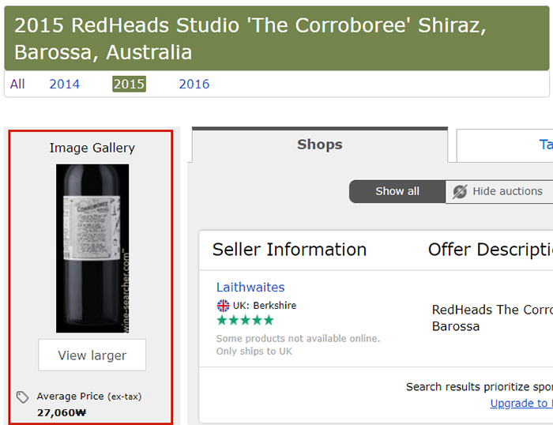Open the Shops tab
The width and height of the screenshot is (553, 425).
point(320,145)
